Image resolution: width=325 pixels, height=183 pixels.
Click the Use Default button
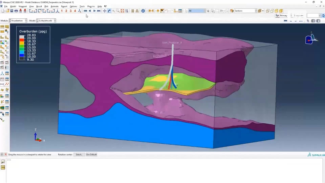pyautogui.click(x=91, y=155)
